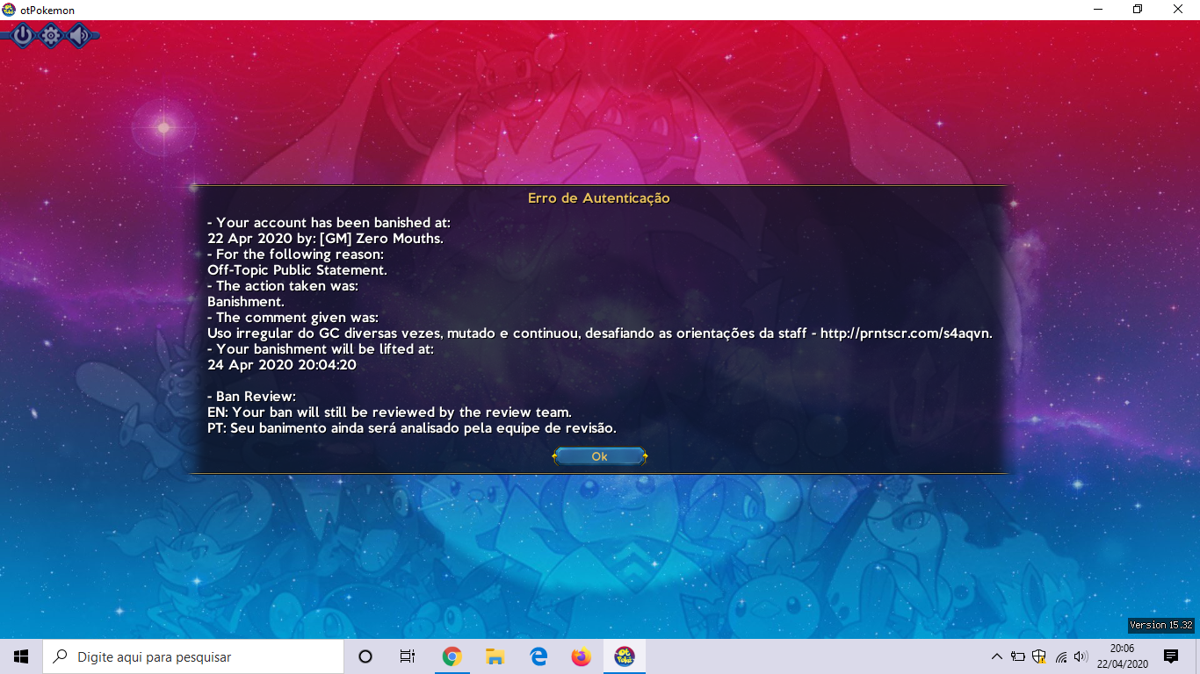
Task: Open the Action Center notifications icon
Action: (x=1171, y=656)
